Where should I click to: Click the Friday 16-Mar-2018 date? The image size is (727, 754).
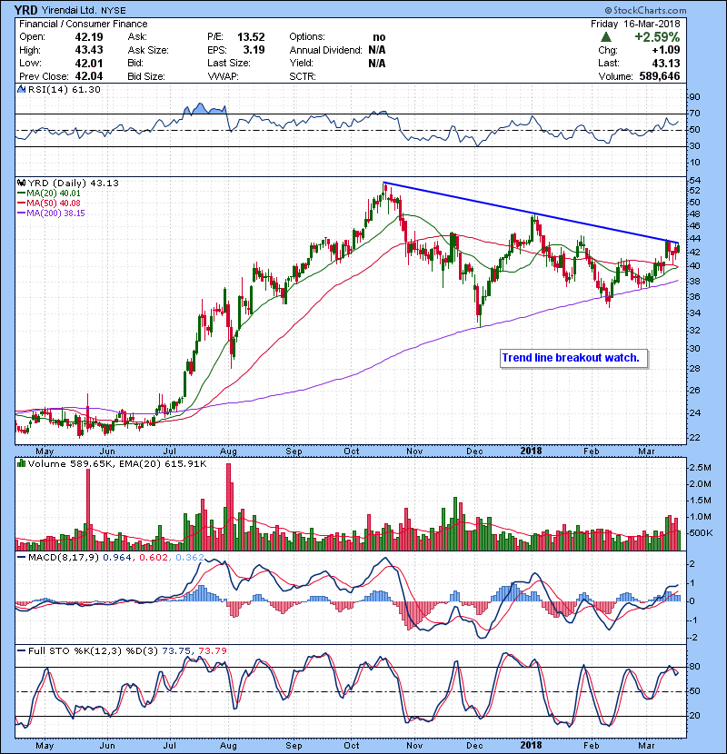(x=635, y=24)
